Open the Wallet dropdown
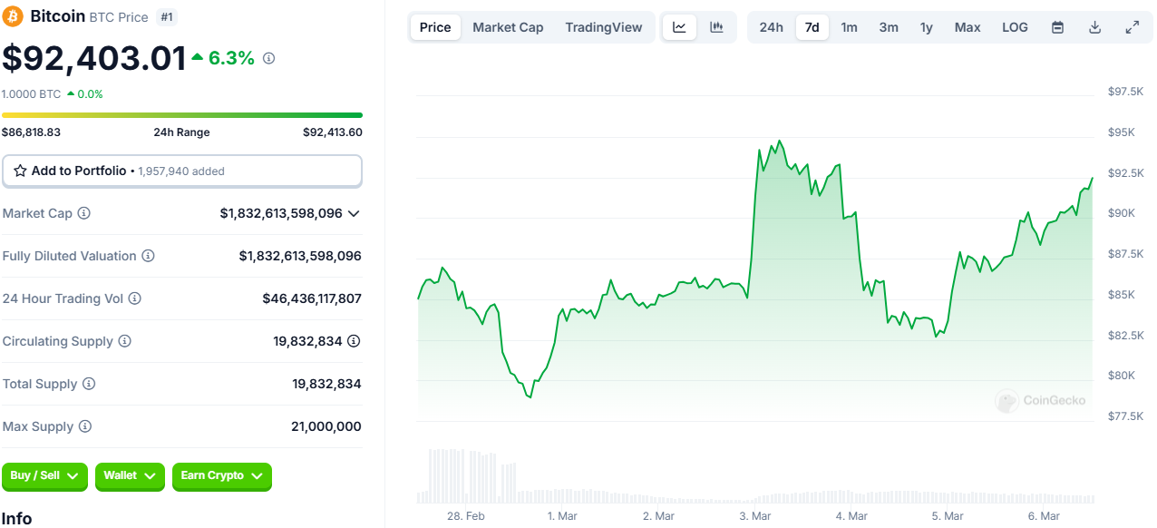The image size is (1157, 528). click(130, 476)
